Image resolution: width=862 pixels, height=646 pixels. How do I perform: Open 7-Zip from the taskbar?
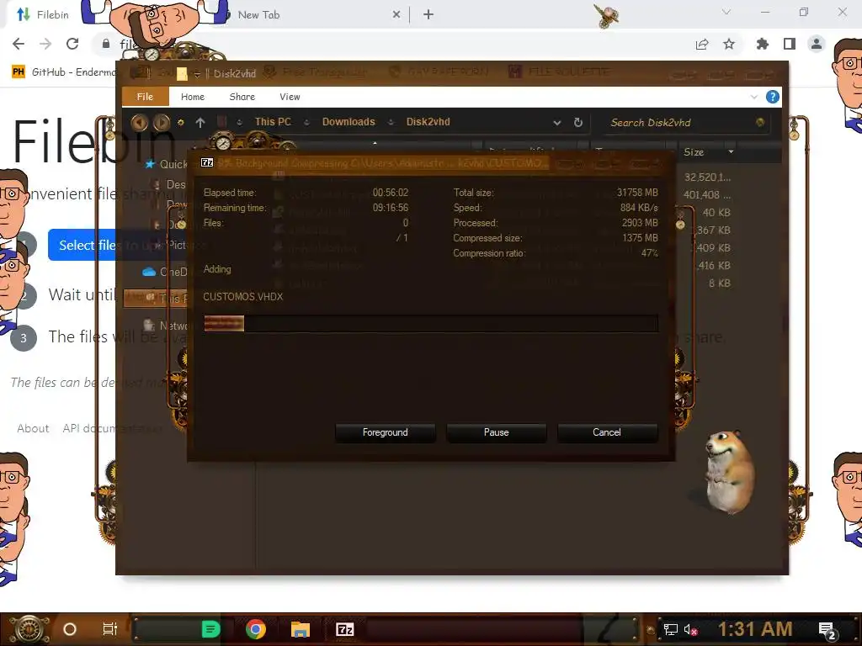click(344, 629)
